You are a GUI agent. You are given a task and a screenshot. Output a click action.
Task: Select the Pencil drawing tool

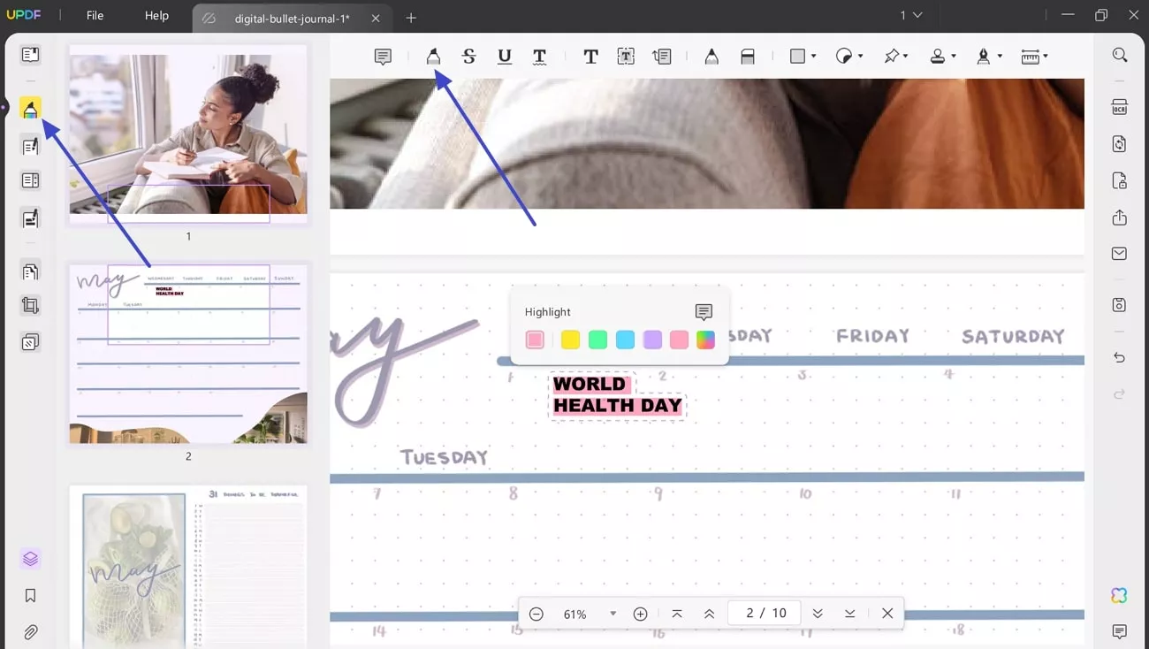click(711, 56)
